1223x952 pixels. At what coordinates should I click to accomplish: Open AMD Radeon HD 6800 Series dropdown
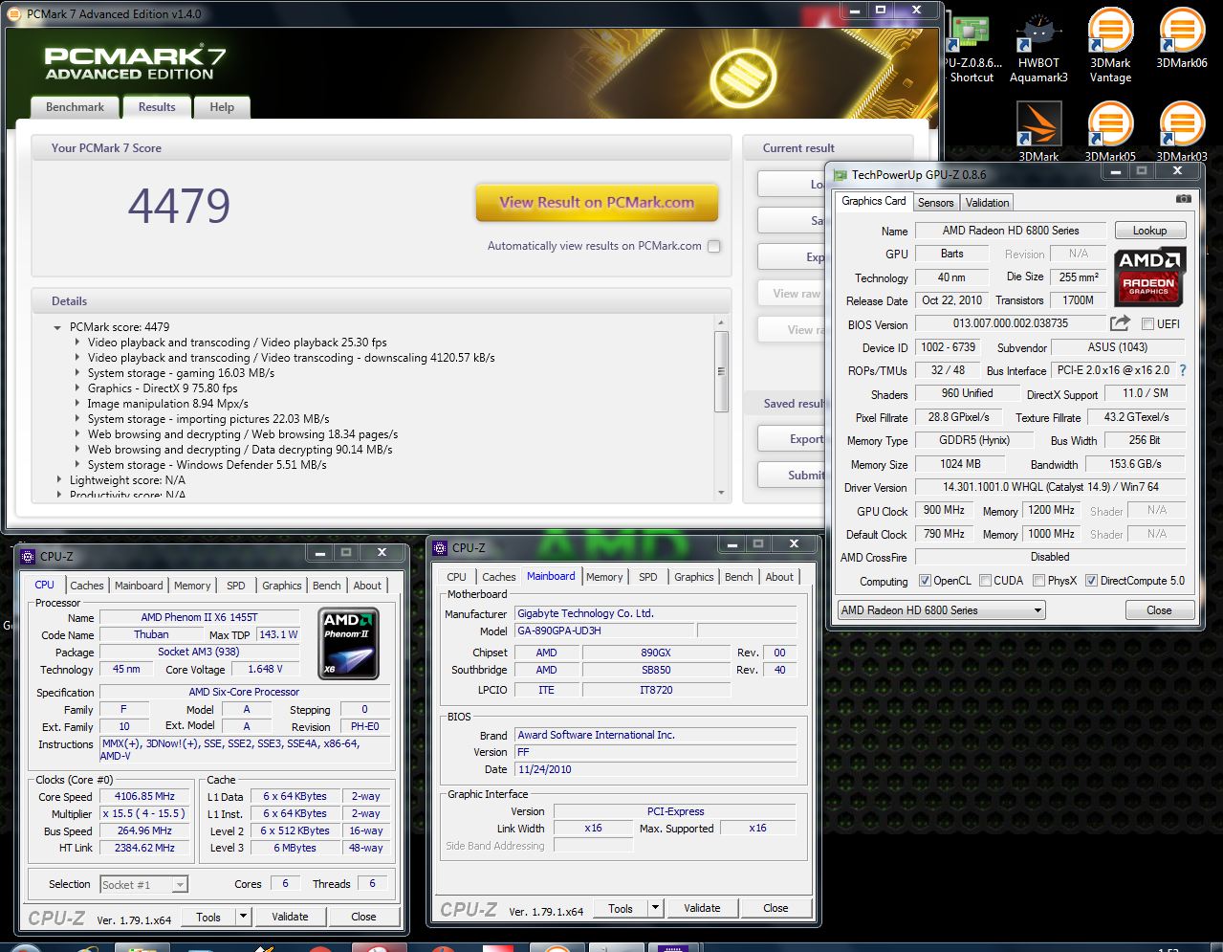pyautogui.click(x=941, y=610)
